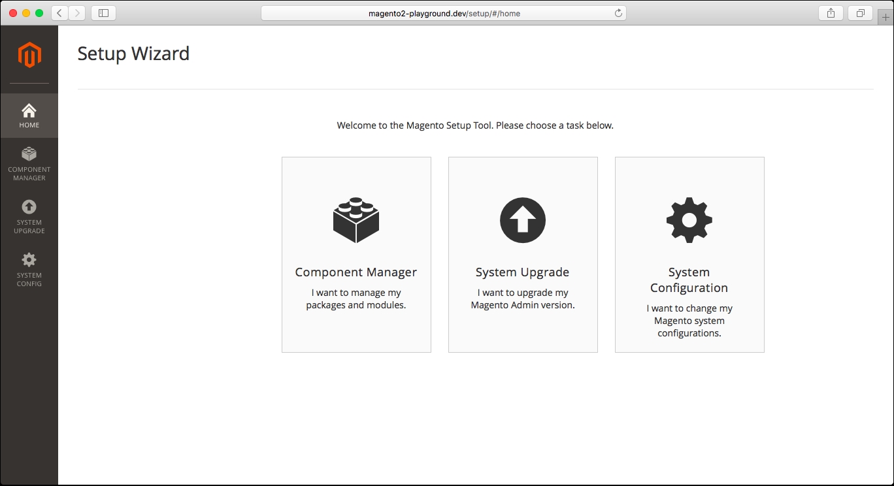This screenshot has height=486, width=894.
Task: Go forward with Safari forward arrow
Action: (x=77, y=13)
